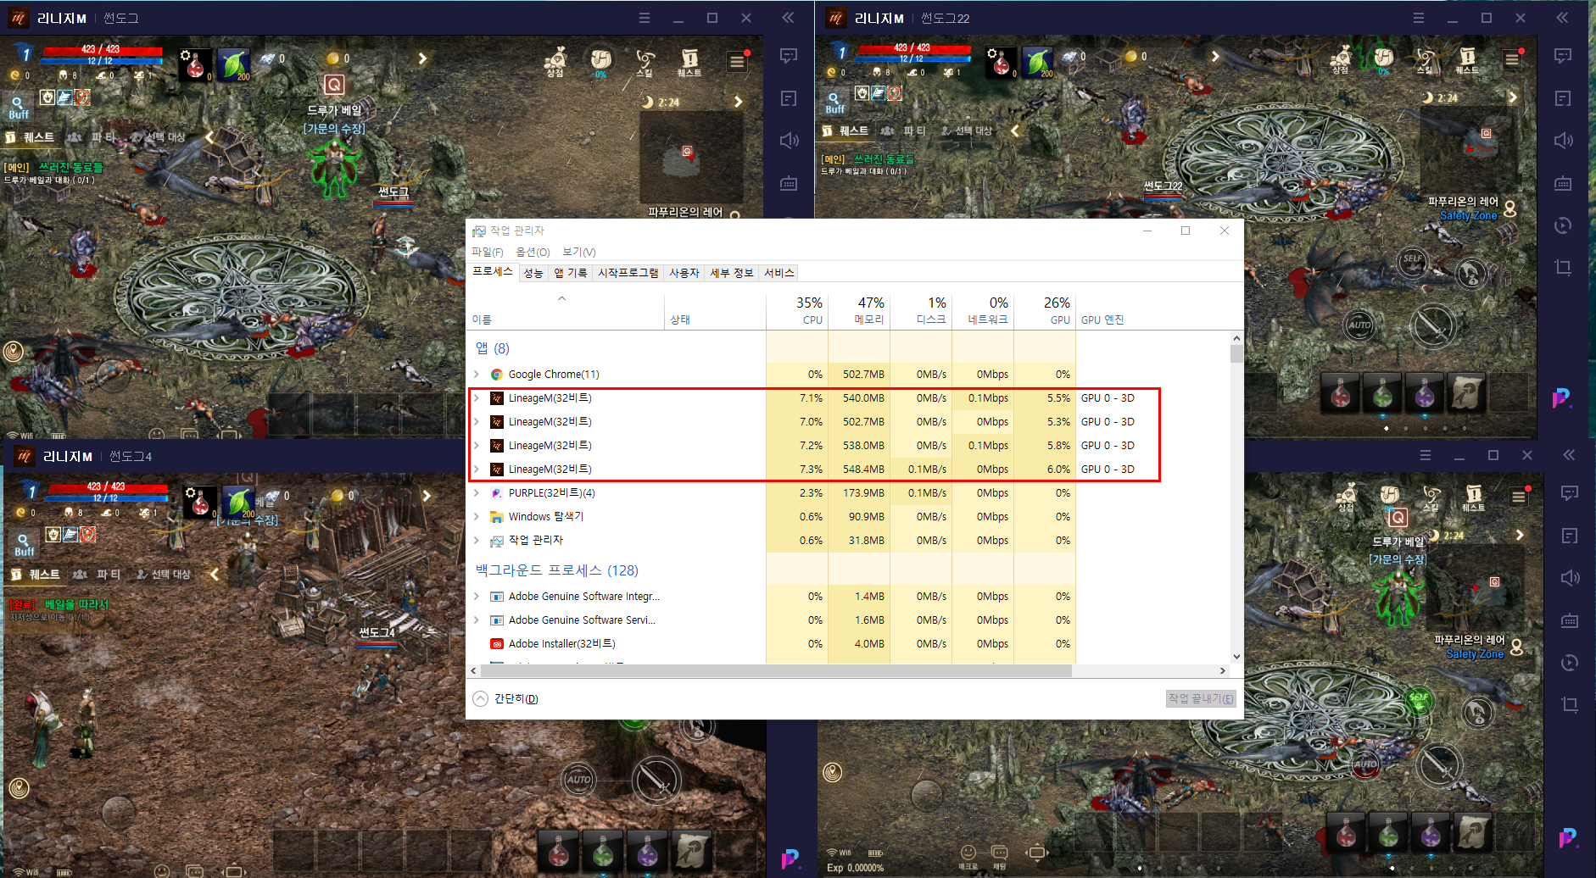Image resolution: width=1596 pixels, height=878 pixels.
Task: Open keyboard mapping icon in 썬도그 sidebar
Action: coord(789,183)
